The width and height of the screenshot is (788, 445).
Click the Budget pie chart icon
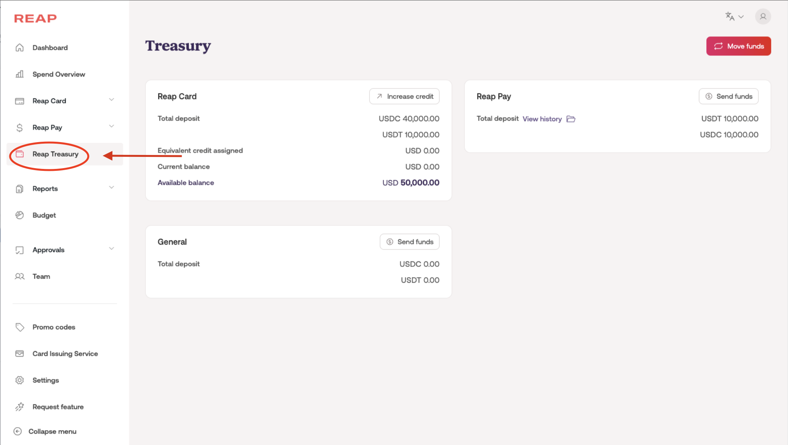pos(19,215)
